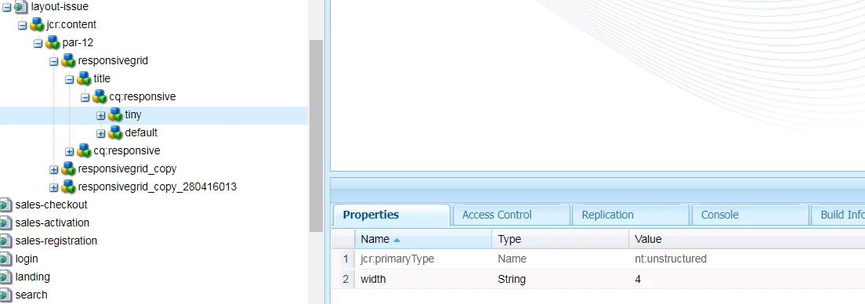The height and width of the screenshot is (304, 865).
Task: Sort by the Value column header
Action: click(x=747, y=240)
